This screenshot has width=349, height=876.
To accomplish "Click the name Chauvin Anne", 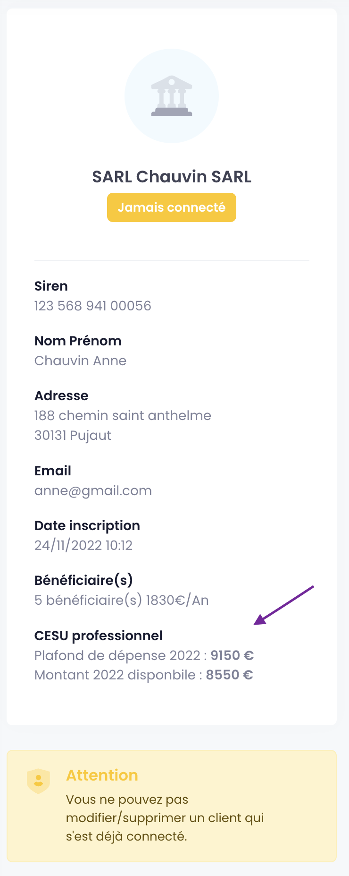I will click(x=81, y=361).
